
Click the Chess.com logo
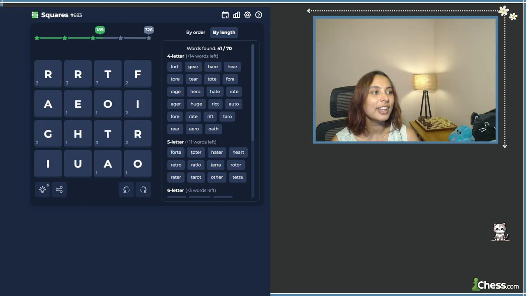click(495, 284)
